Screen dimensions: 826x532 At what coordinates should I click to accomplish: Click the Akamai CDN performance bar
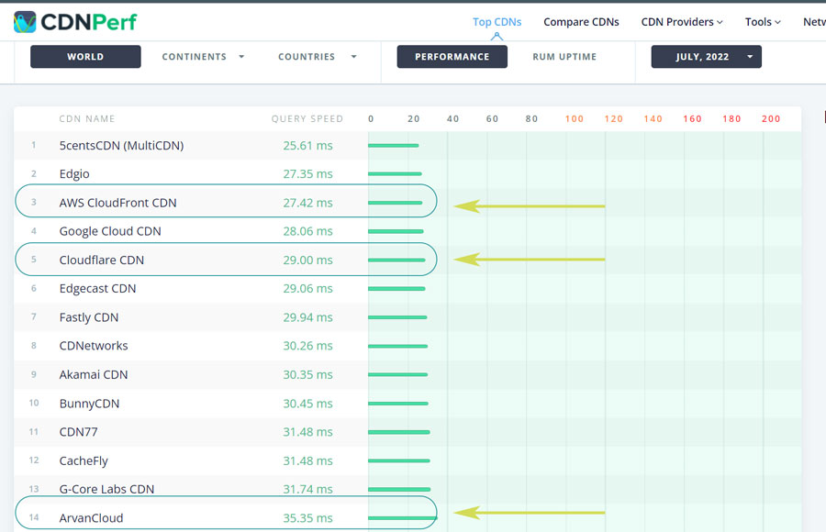click(398, 374)
